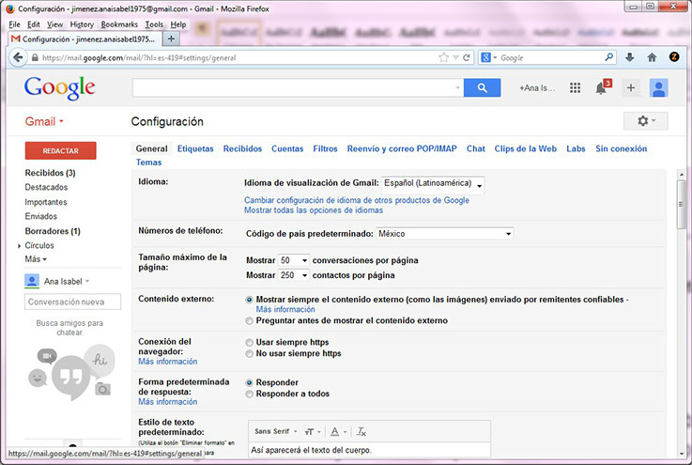Select 'Mostrar siempre el contenido externo' option
Image resolution: width=692 pixels, height=465 pixels.
(x=250, y=300)
